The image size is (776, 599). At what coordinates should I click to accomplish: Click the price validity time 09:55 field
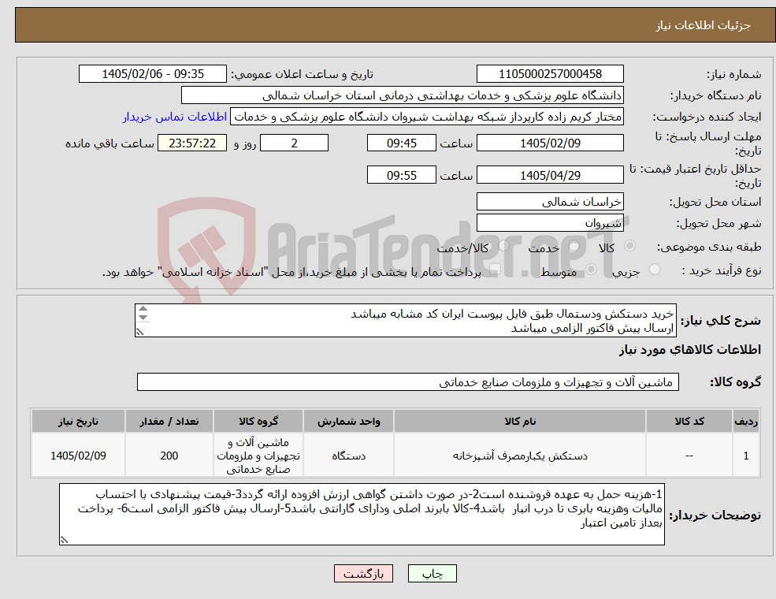(x=401, y=175)
